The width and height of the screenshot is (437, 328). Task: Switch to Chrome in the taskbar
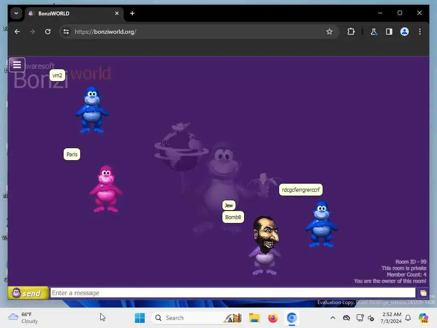291,318
